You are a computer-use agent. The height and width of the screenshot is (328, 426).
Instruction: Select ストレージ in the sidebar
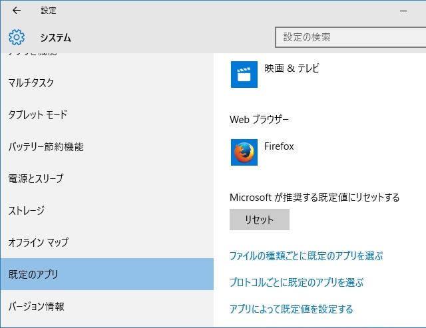106,210
